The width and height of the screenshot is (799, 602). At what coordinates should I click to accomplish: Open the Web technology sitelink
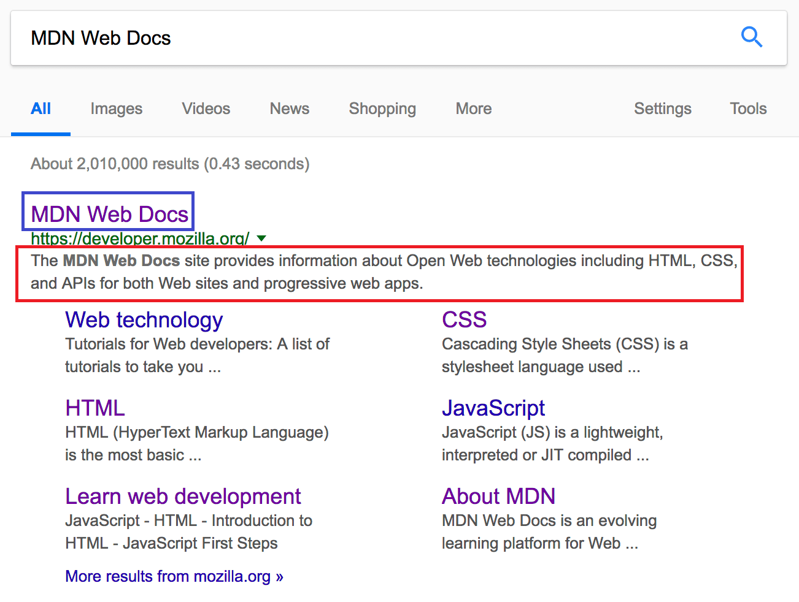[x=144, y=319]
